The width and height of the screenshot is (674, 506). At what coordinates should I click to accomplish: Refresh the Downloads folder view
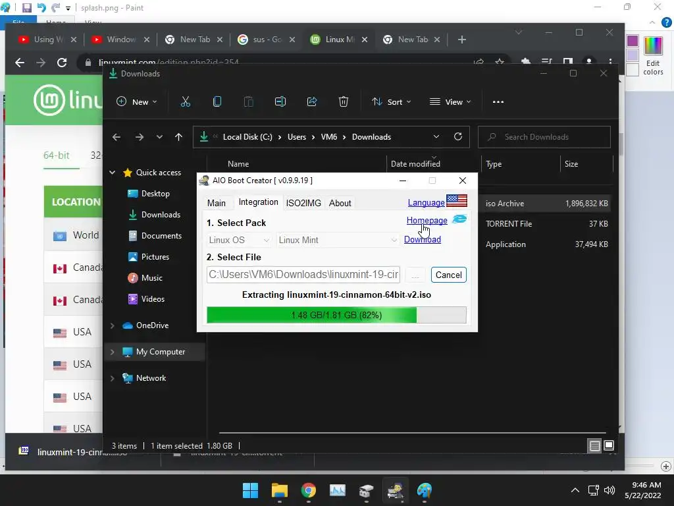pyautogui.click(x=458, y=137)
